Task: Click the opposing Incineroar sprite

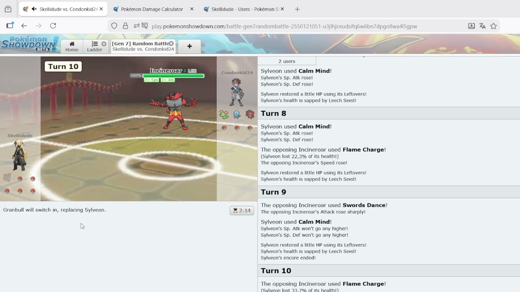Action: click(x=174, y=110)
